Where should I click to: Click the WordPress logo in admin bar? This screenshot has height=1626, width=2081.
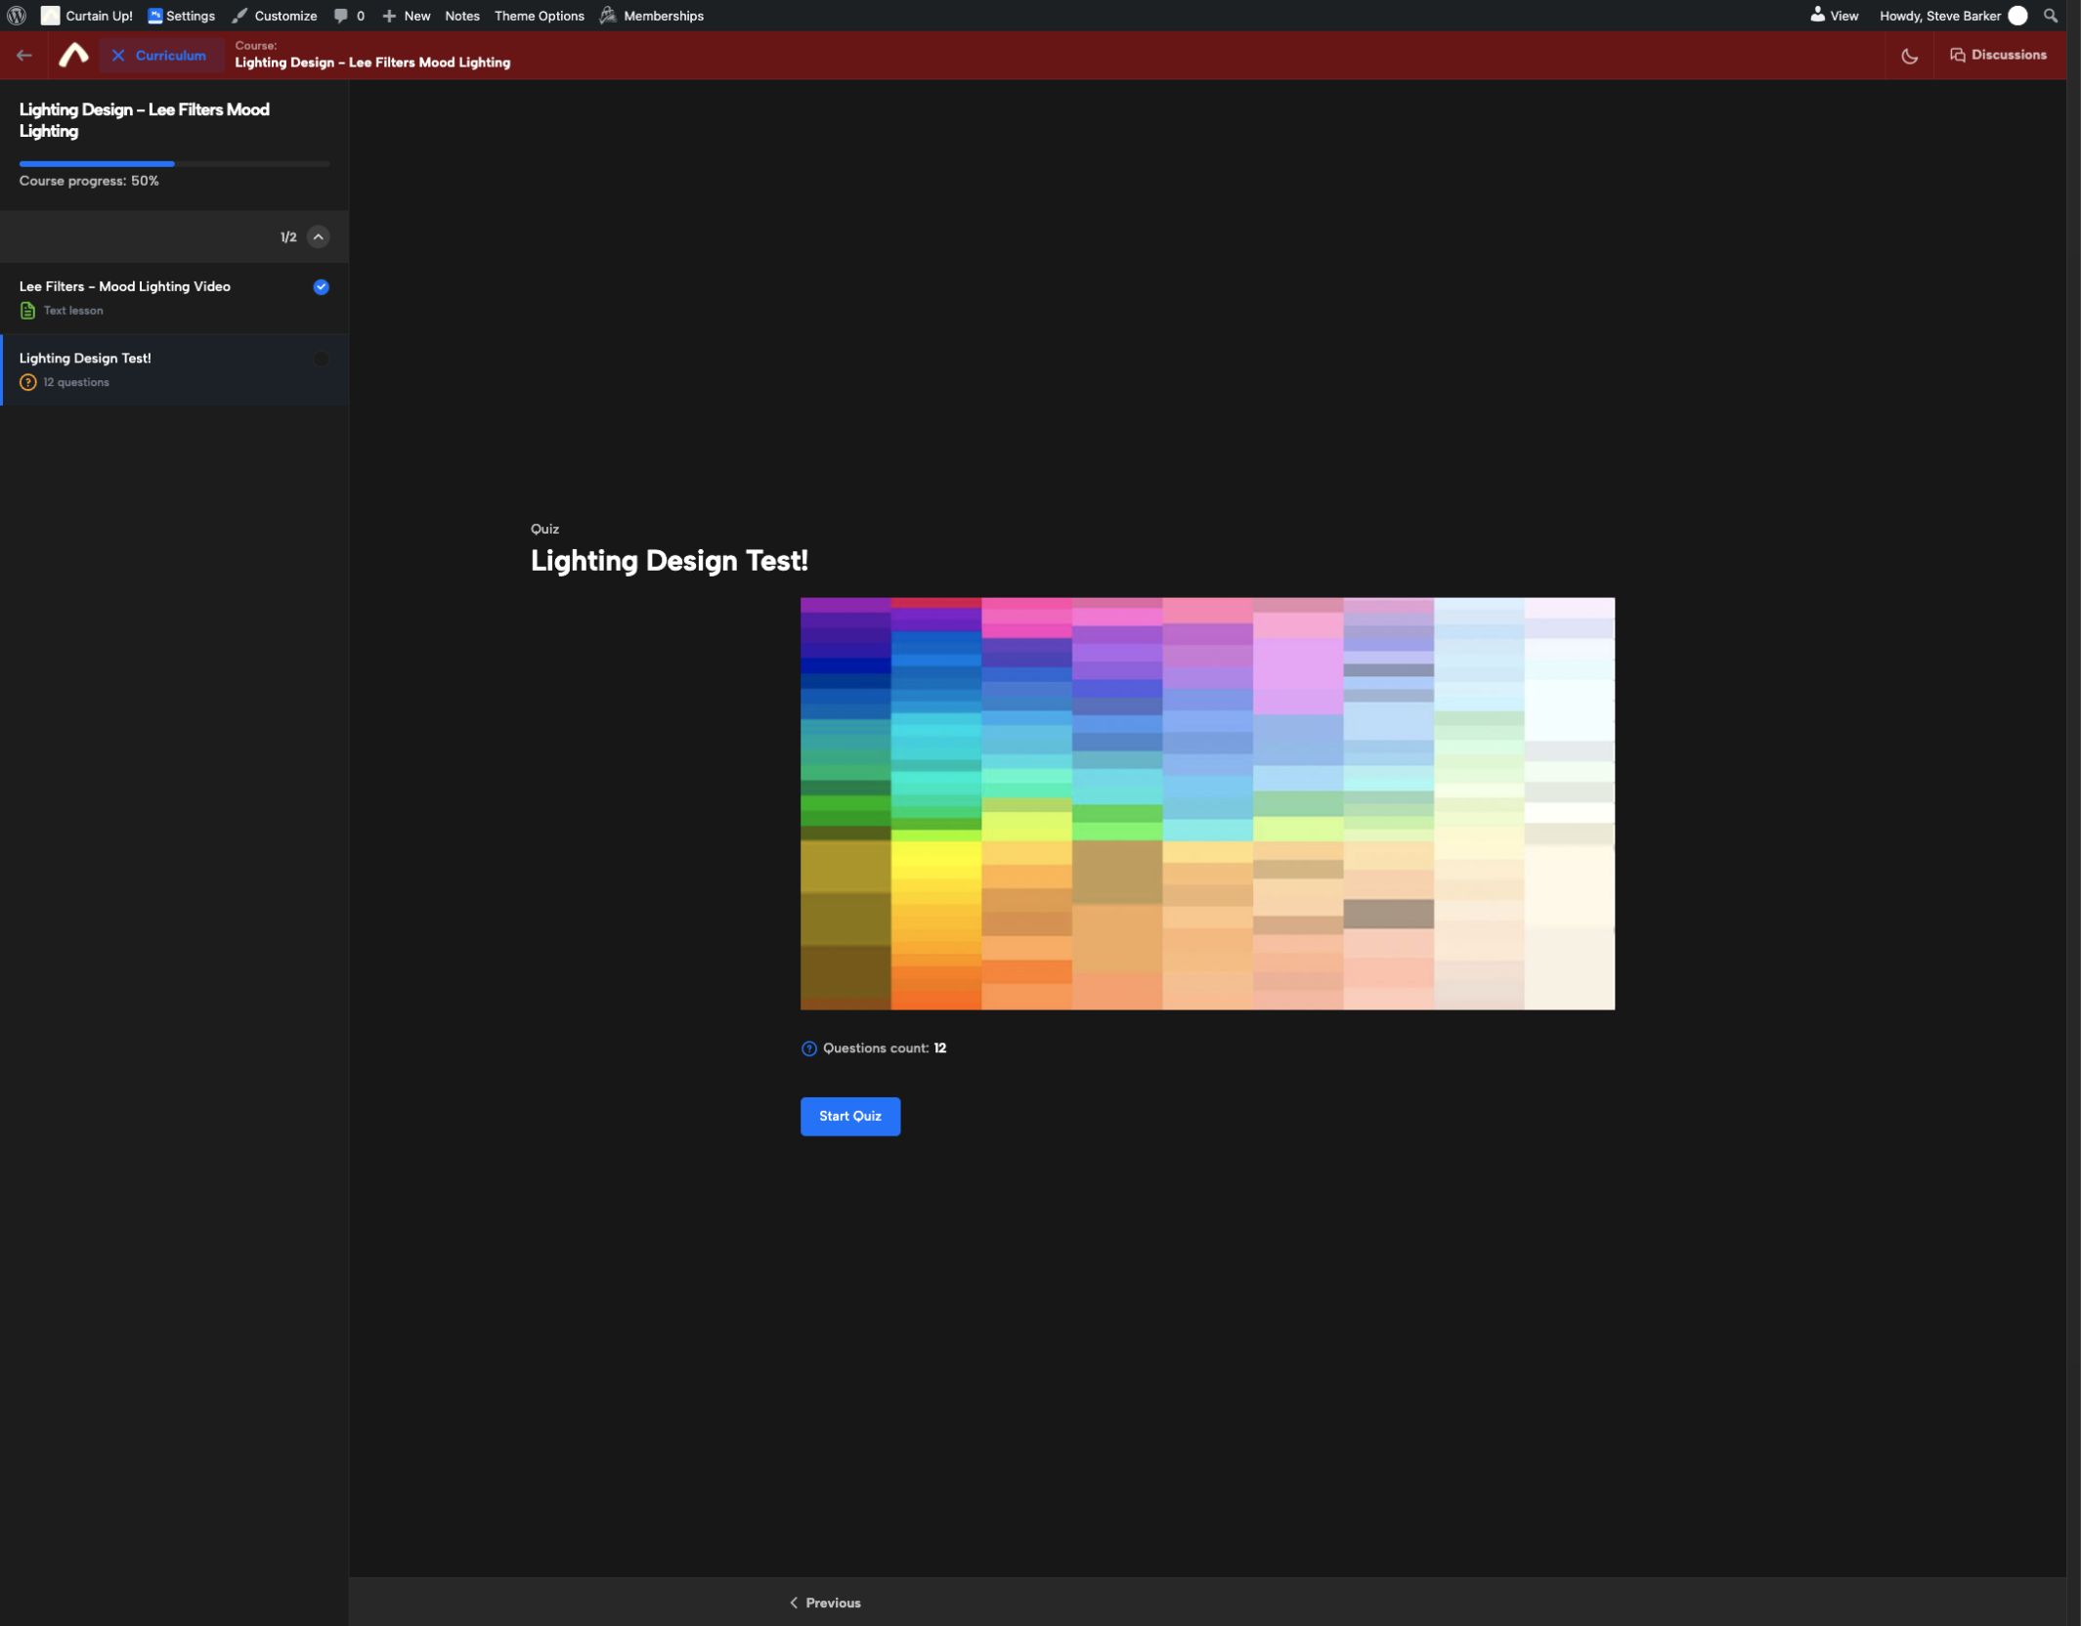(17, 16)
